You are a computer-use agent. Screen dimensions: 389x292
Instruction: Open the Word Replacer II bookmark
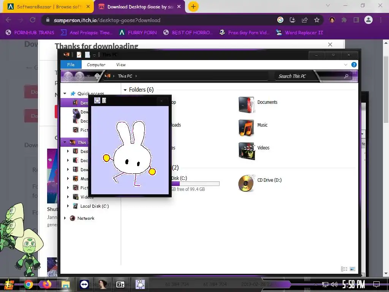(x=300, y=33)
